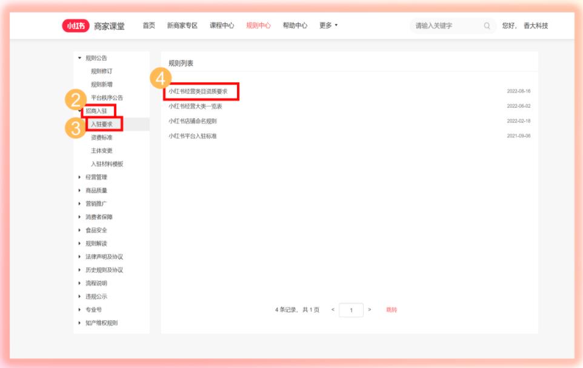Image resolution: width=583 pixels, height=368 pixels.
Task: Click the 2022-08-16 date text
Action: 519,91
